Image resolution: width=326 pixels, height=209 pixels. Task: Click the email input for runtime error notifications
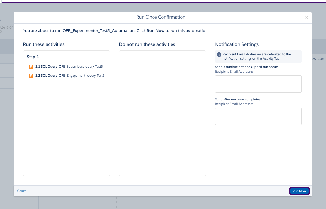pyautogui.click(x=258, y=84)
